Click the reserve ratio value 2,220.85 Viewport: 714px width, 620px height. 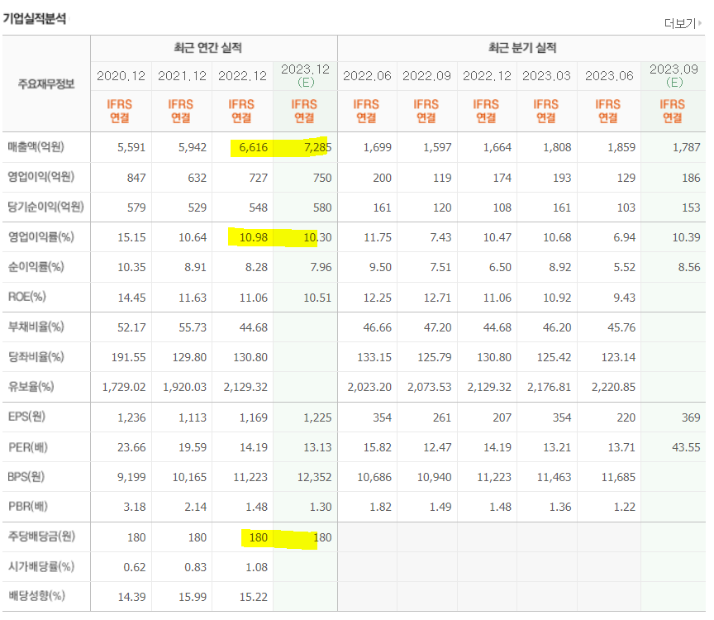point(613,387)
